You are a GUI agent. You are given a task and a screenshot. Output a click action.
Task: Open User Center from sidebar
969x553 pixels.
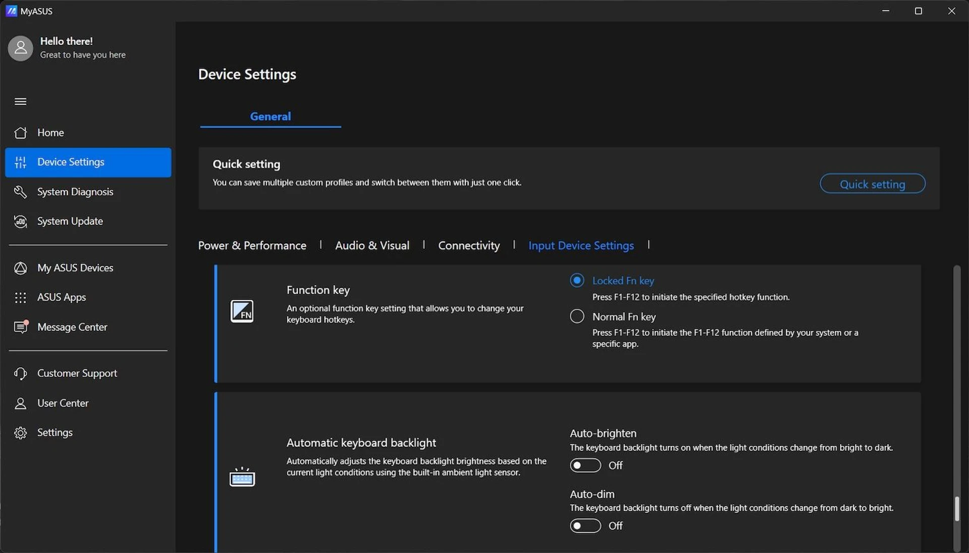pos(88,403)
